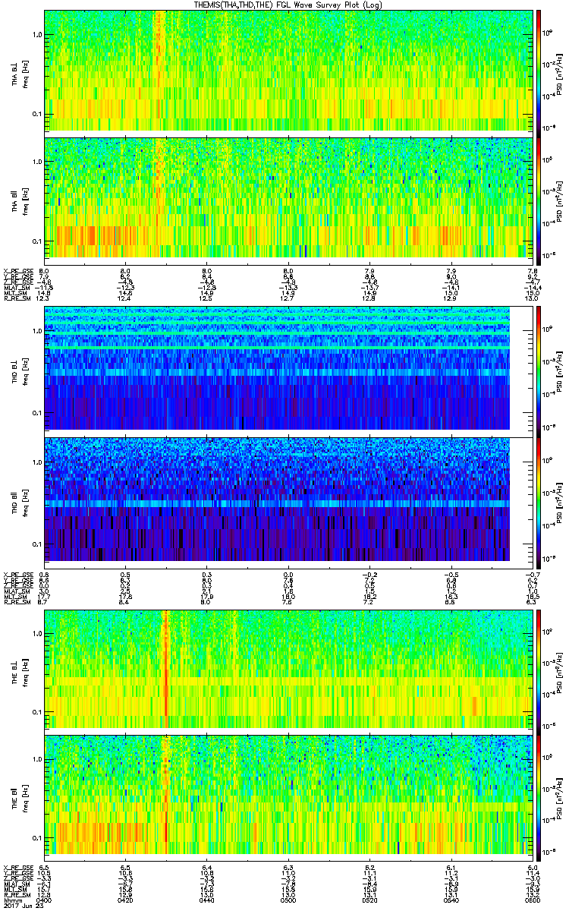Viewport: 569px width, 911px height.
Task: Click the color bar beside the top THA panel
Action: [539, 70]
